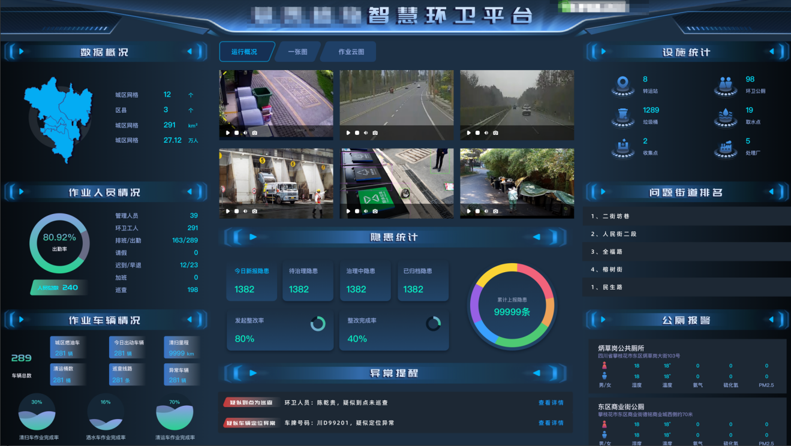The image size is (791, 446).
Task: Click right arrow on 设施统计 panel header
Action: tap(771, 52)
